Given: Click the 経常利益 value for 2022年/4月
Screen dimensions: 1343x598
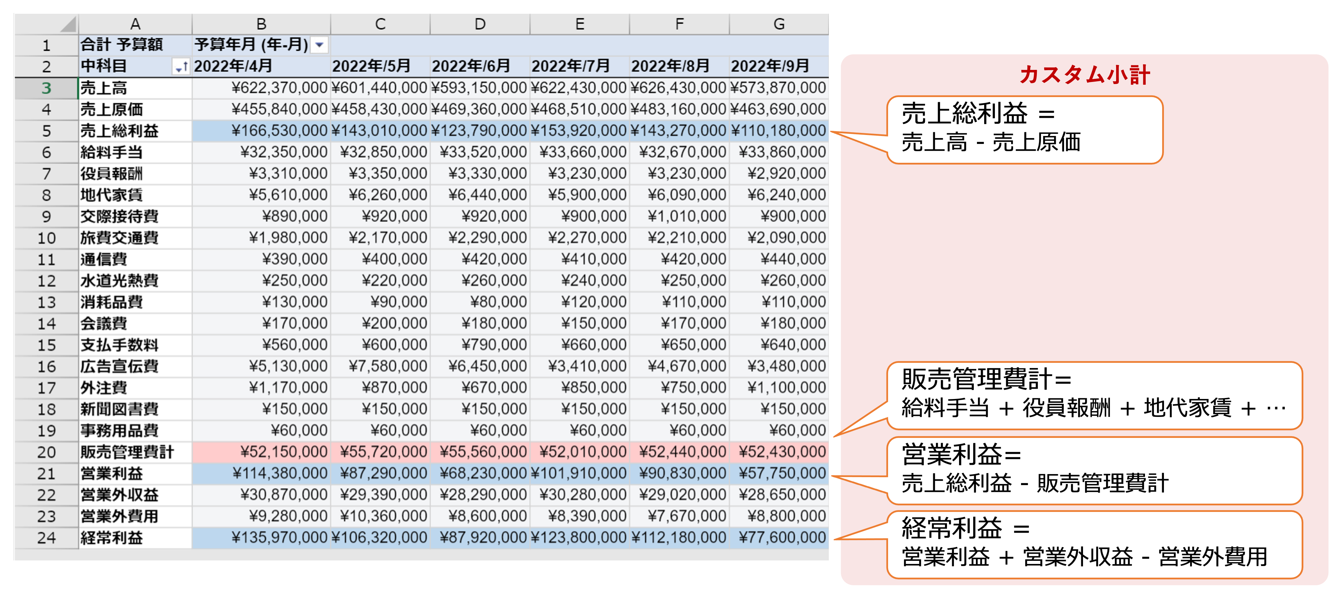Looking at the screenshot, I should [261, 537].
